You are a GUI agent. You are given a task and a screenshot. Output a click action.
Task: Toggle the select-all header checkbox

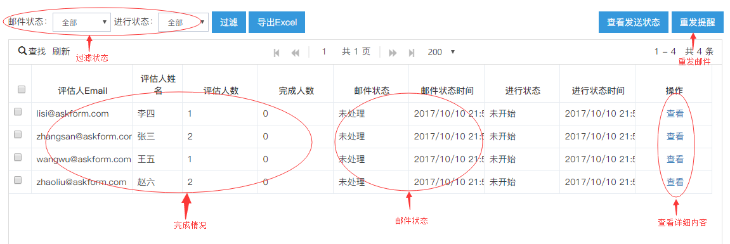coord(22,89)
